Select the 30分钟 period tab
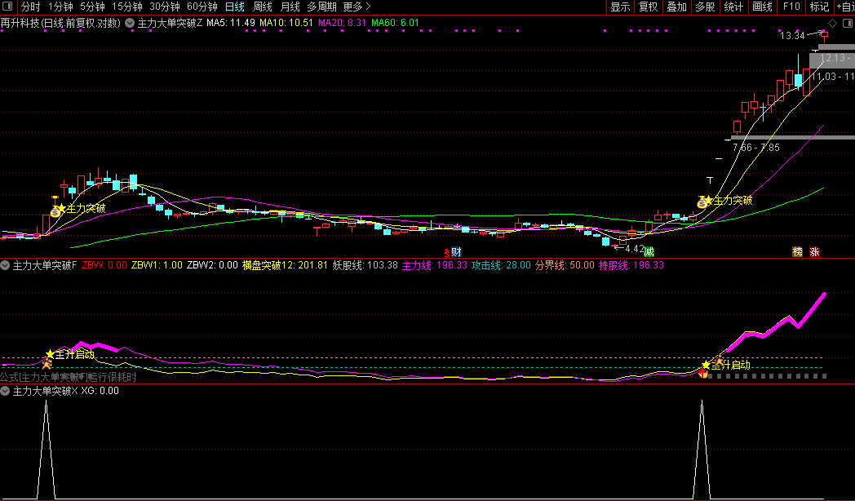This screenshot has height=501, width=855. point(165,7)
